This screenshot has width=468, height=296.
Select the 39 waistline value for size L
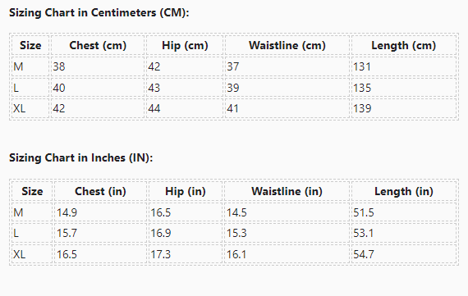coord(233,88)
